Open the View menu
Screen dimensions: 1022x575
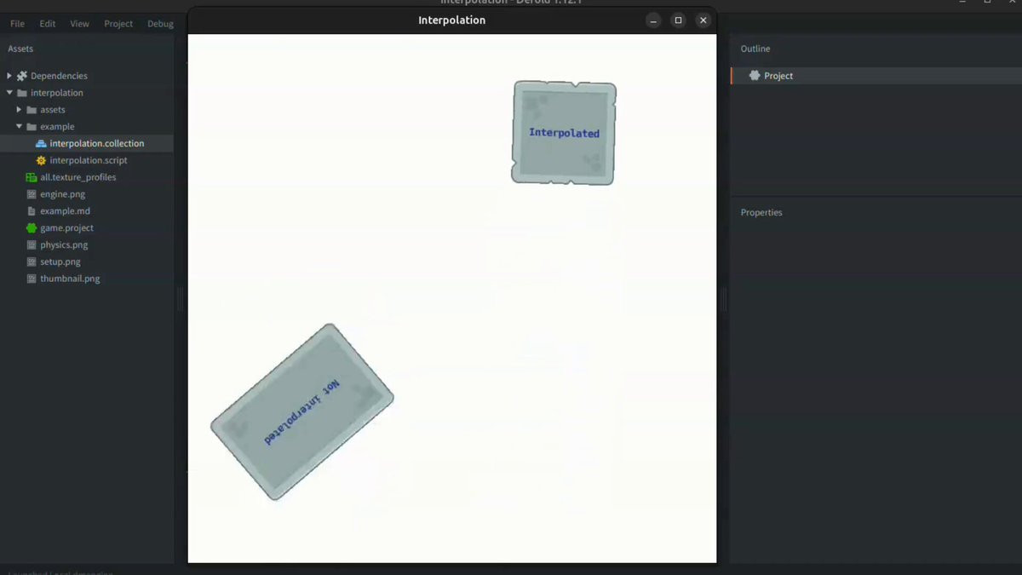pos(79,24)
